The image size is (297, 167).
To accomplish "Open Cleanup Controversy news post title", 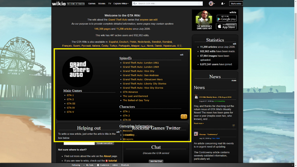I will (x=208, y=135).
